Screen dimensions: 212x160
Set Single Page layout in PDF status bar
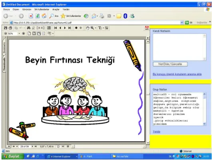58,146
